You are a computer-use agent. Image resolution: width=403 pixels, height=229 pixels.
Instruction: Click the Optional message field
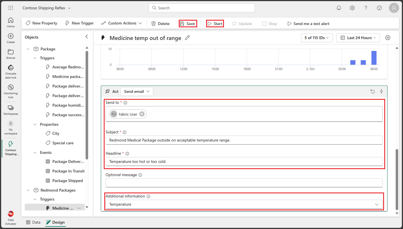tap(244, 183)
